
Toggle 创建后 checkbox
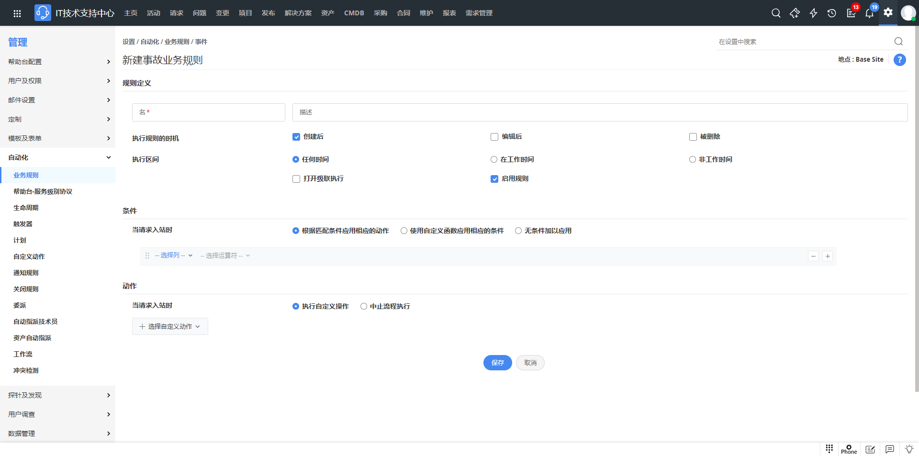(x=296, y=137)
